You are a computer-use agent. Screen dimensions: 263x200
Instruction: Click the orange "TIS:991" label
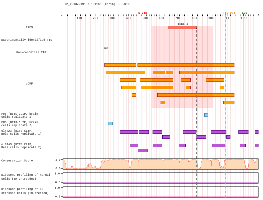click(x=229, y=13)
